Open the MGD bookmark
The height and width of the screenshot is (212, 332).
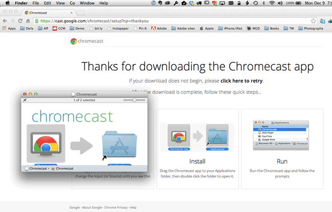(253, 28)
